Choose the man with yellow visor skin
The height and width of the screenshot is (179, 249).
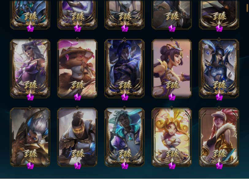tap(77, 137)
